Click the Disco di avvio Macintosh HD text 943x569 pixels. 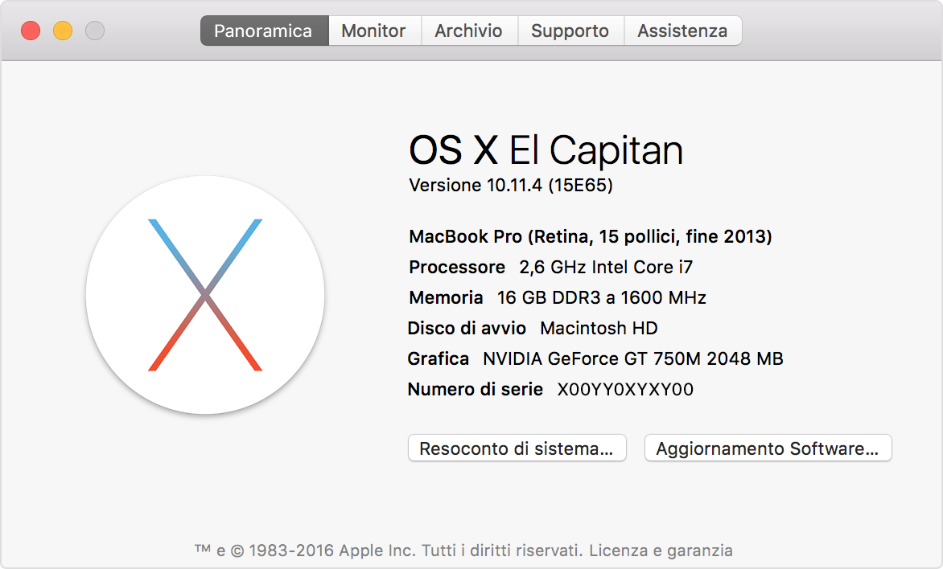(x=532, y=328)
